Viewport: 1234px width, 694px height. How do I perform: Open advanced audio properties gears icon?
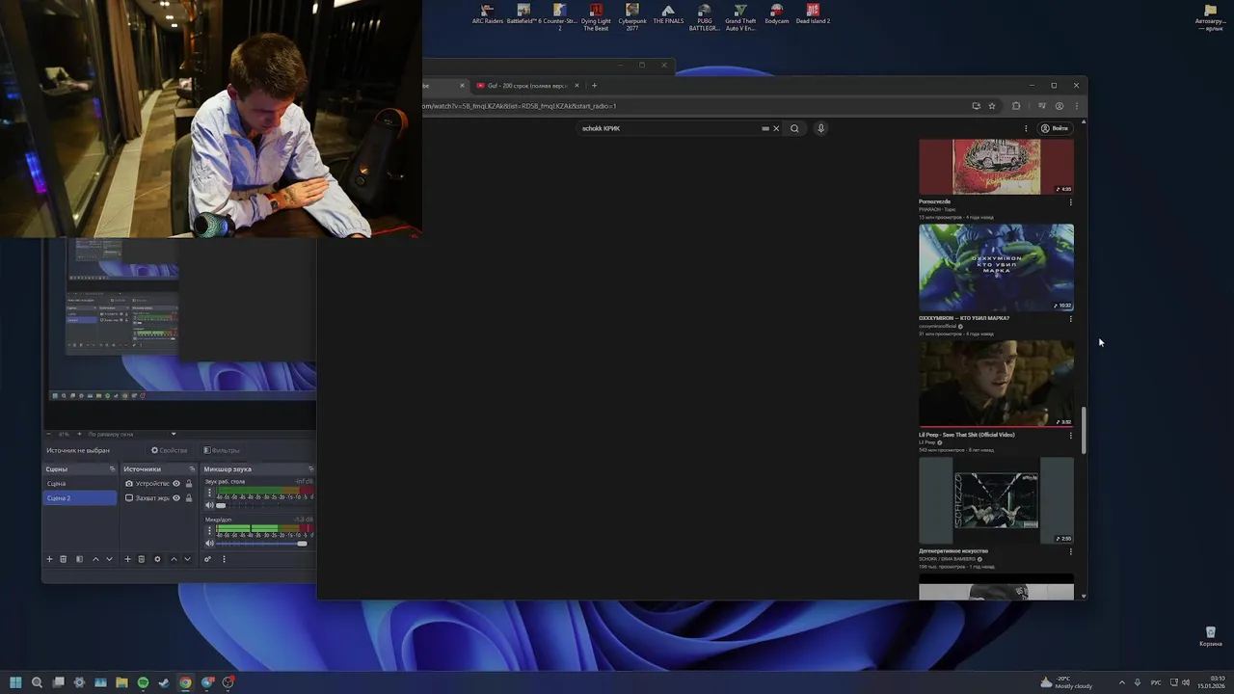click(207, 559)
